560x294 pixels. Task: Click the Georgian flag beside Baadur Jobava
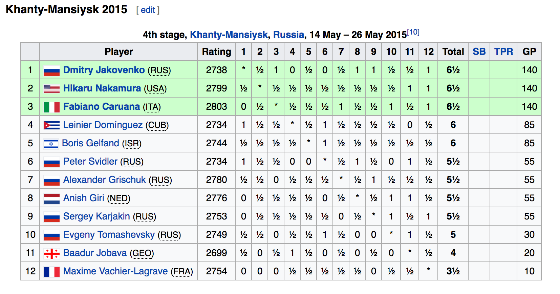click(x=52, y=253)
